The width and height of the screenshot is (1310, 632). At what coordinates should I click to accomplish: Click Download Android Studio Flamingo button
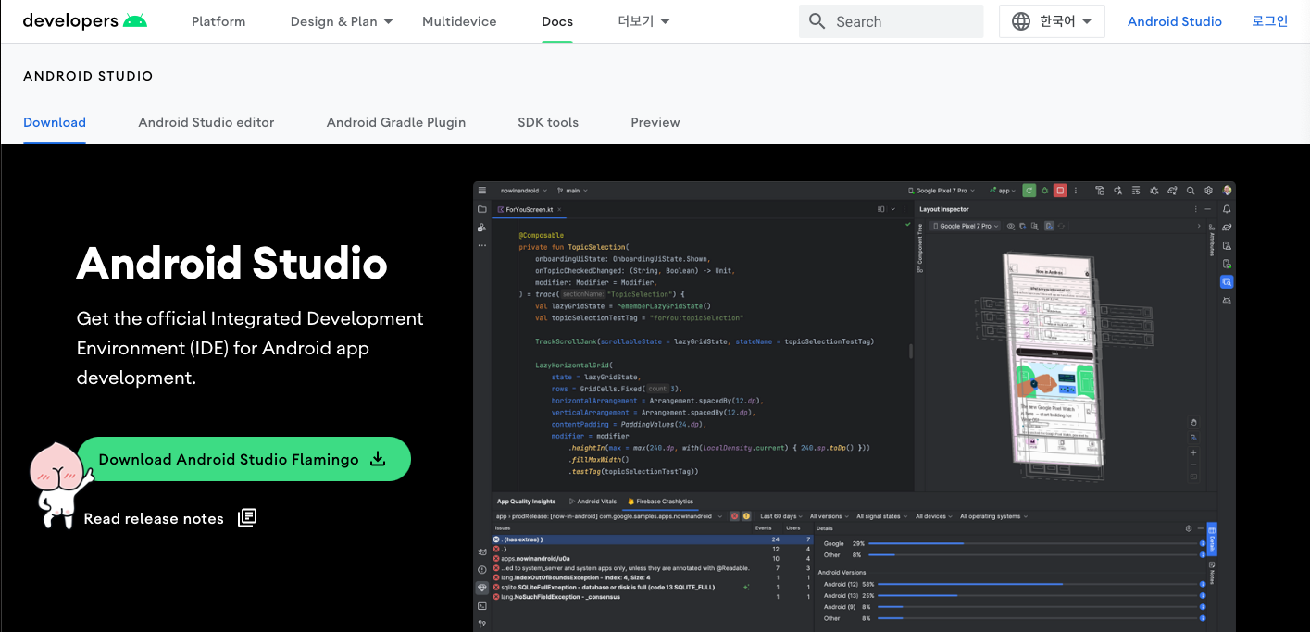[x=243, y=459]
